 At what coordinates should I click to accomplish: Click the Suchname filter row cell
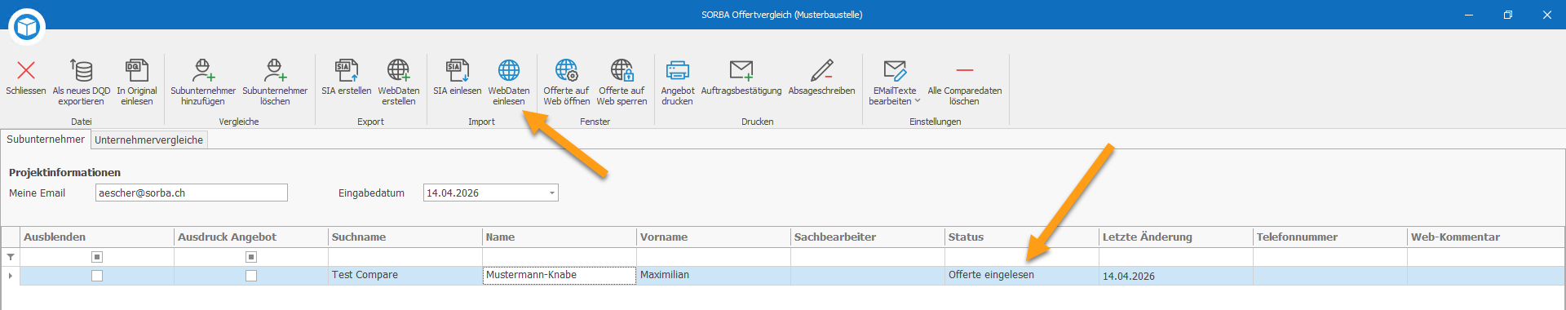(405, 257)
